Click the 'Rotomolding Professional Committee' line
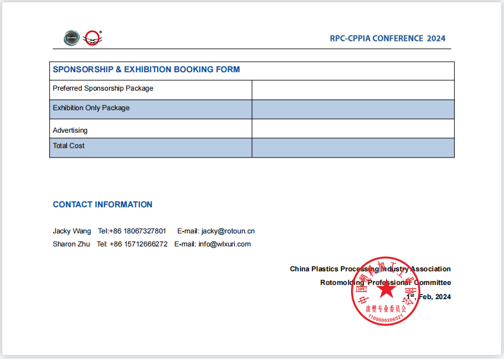Screen dimensions: 504x359 tap(385, 283)
